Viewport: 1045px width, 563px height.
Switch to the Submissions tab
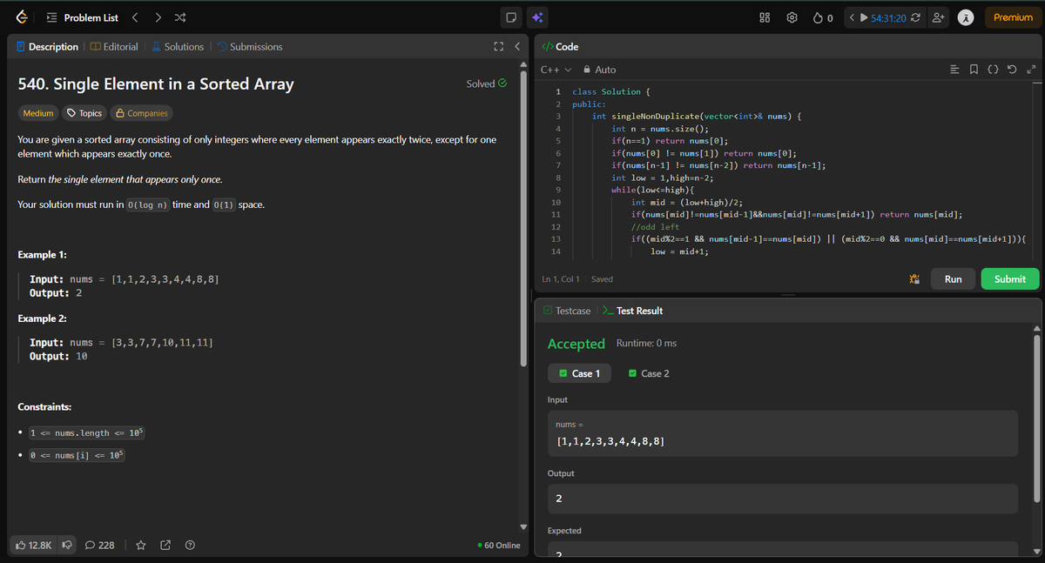point(249,46)
